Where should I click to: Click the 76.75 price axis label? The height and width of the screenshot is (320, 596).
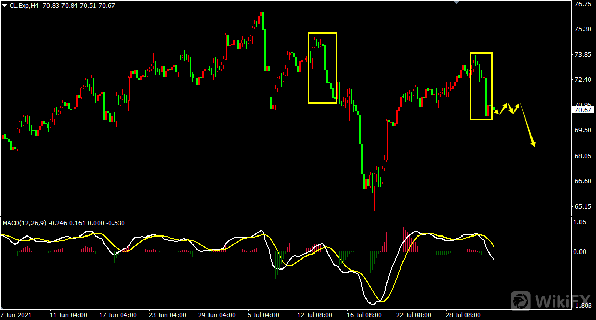[583, 4]
